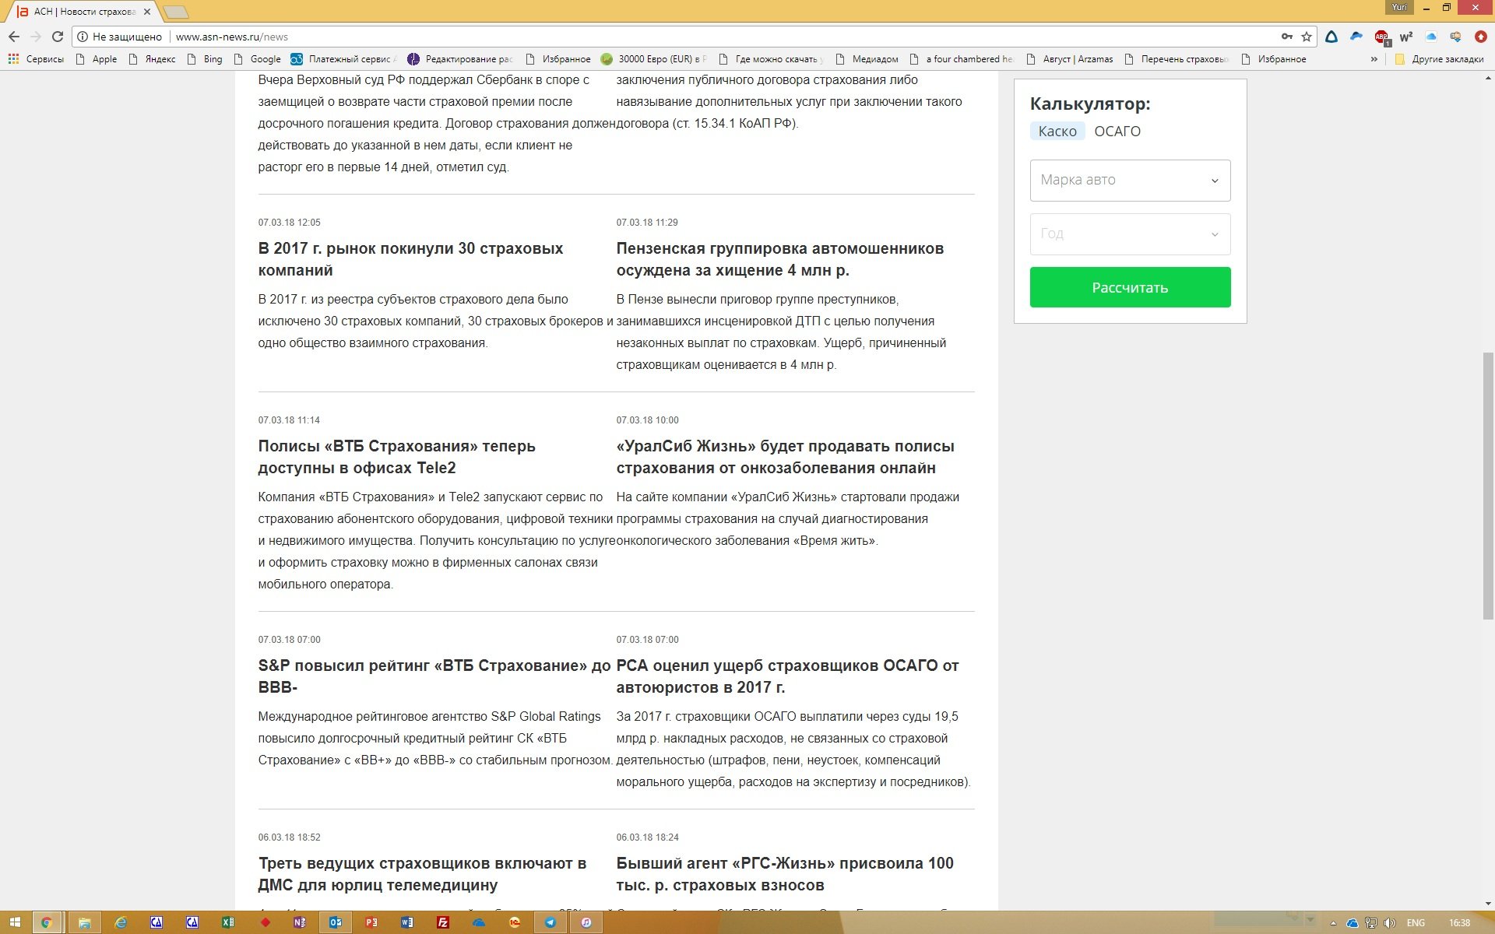Open the 'a four chambered he' bookmark
1495x934 pixels.
pos(962,59)
